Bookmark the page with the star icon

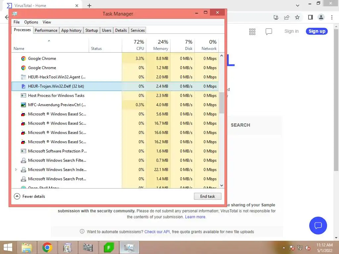tap(297, 17)
